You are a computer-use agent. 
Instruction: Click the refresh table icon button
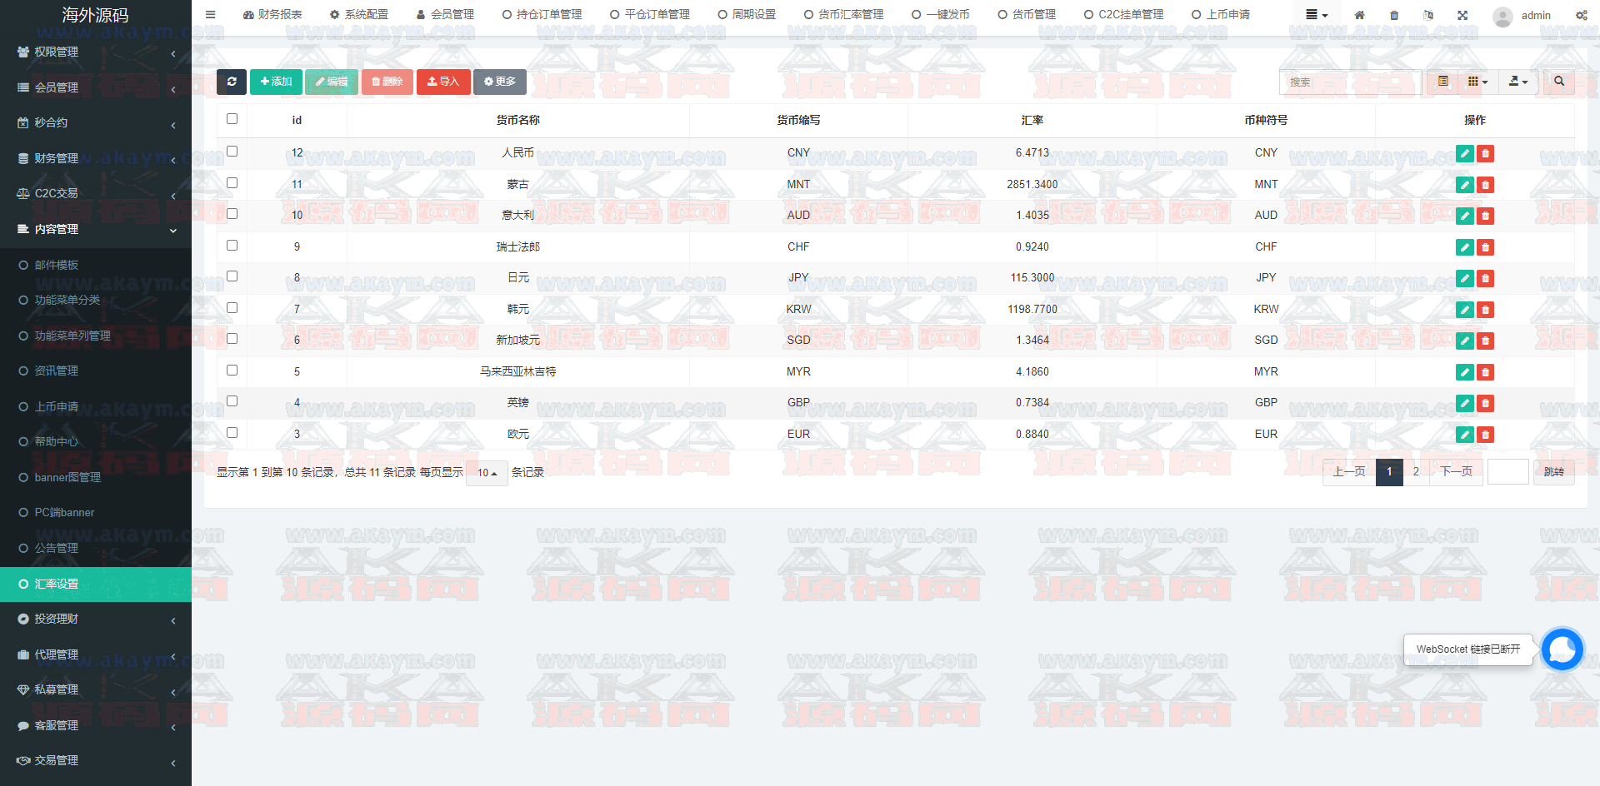pyautogui.click(x=232, y=82)
